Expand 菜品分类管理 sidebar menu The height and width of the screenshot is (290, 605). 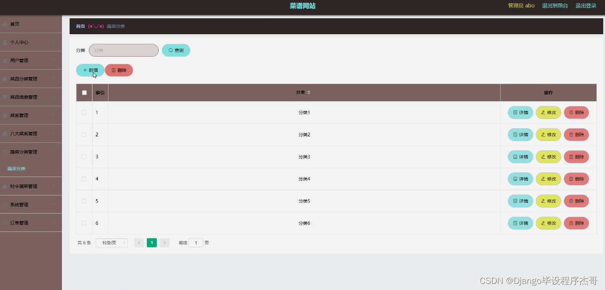(x=31, y=79)
